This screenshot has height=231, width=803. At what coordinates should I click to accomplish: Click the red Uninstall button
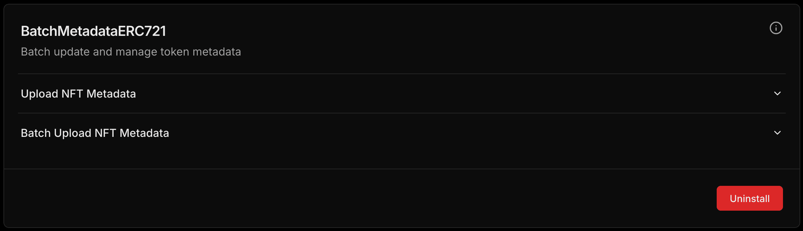(749, 198)
